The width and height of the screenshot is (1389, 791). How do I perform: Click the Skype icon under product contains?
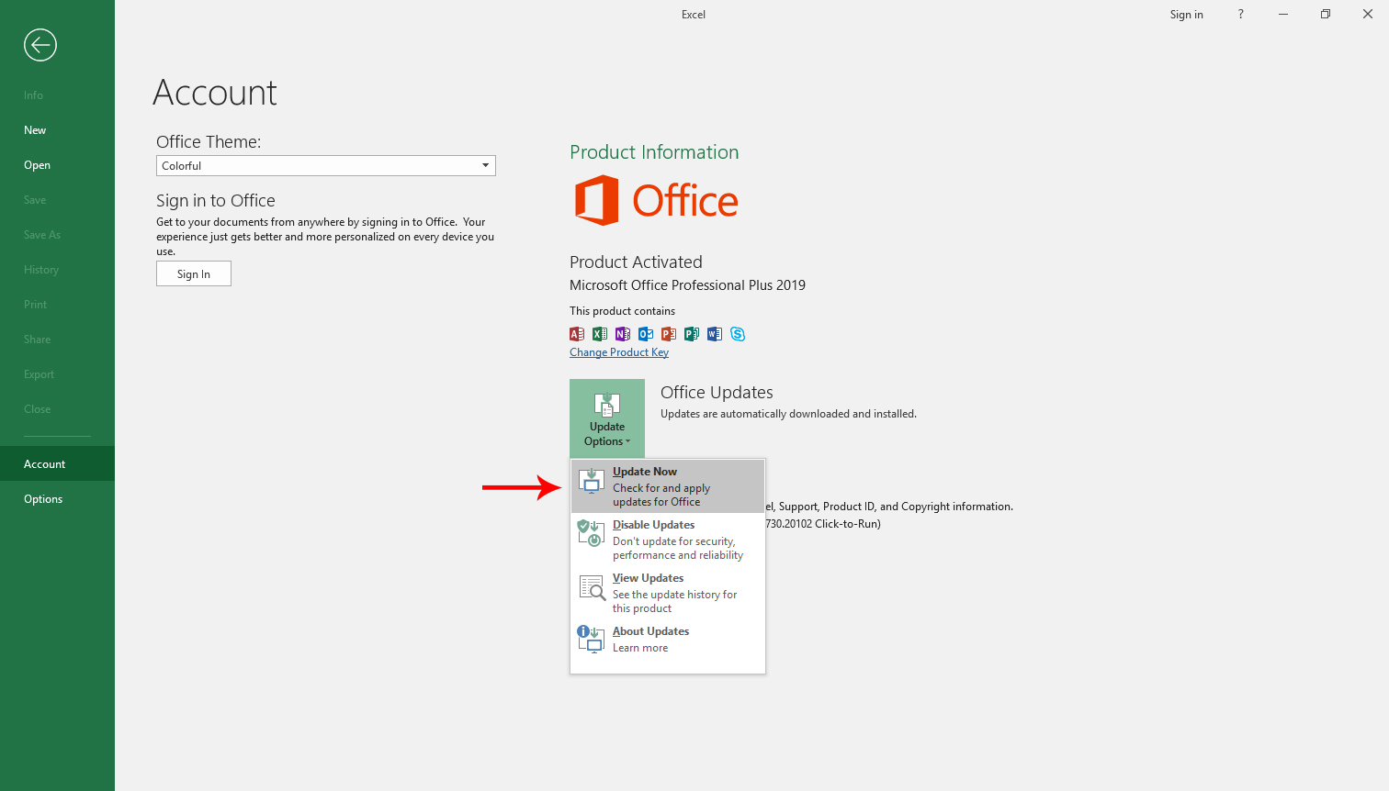(738, 334)
